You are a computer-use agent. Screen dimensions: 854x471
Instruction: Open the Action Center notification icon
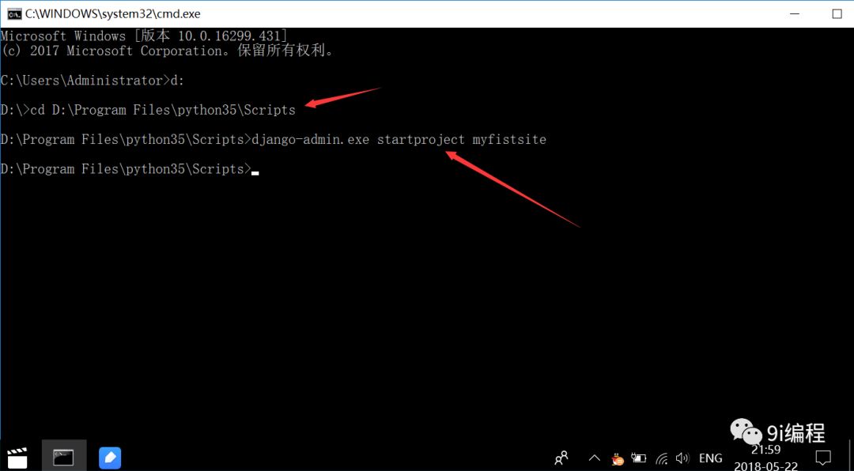click(823, 458)
